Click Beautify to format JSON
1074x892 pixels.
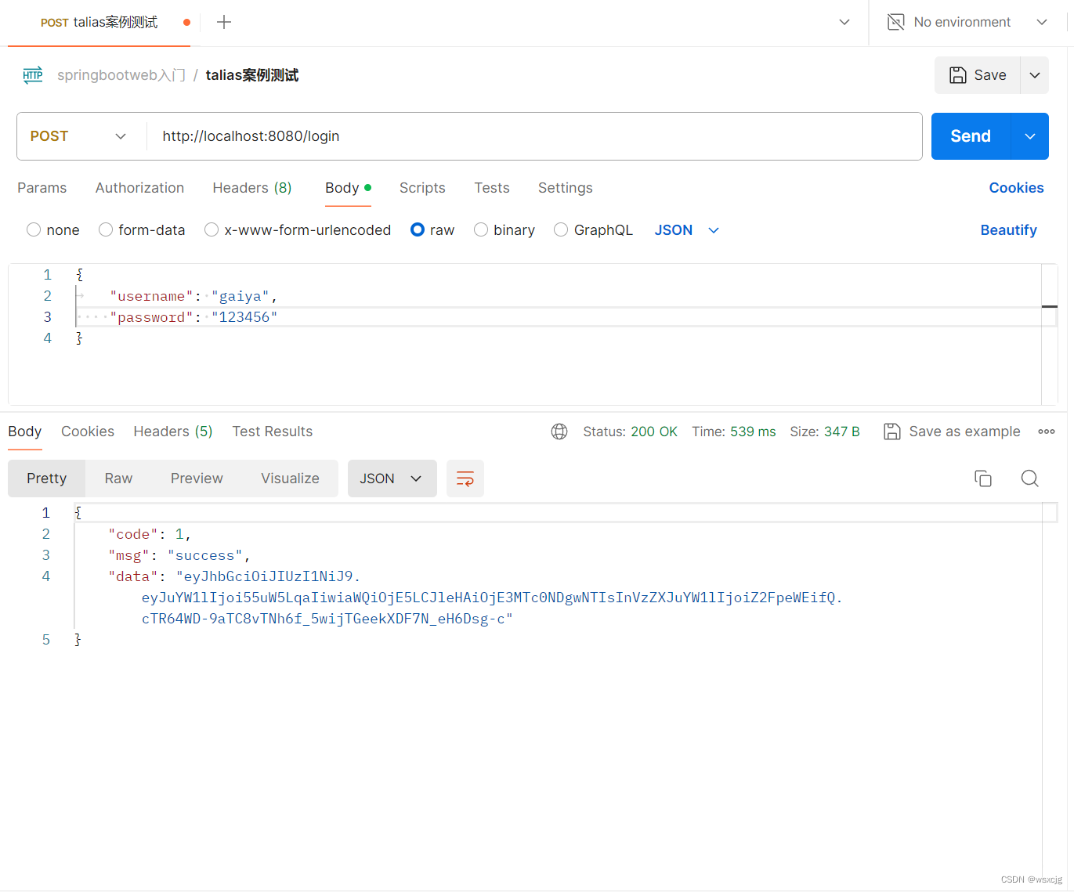tap(1009, 230)
